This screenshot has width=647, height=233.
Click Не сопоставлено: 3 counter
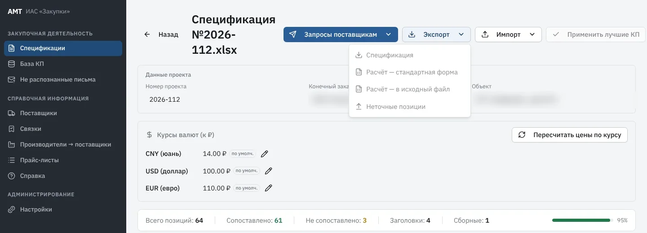pyautogui.click(x=336, y=220)
